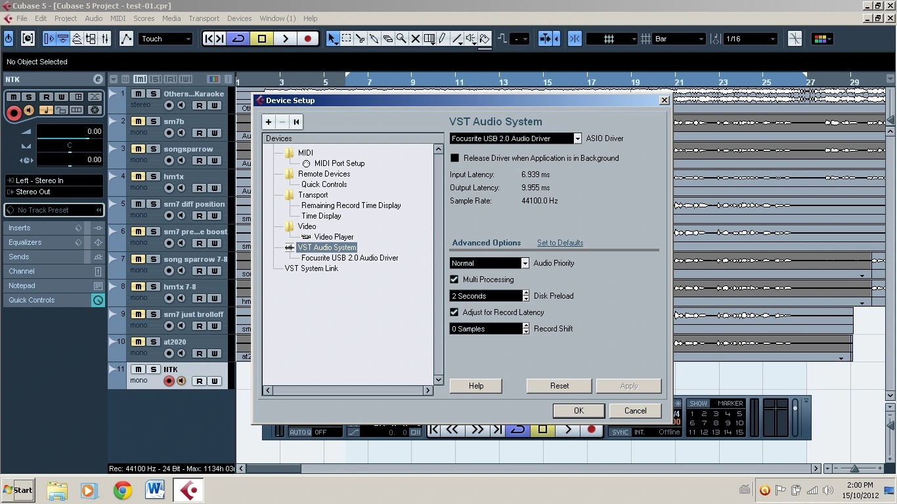Image resolution: width=897 pixels, height=504 pixels.
Task: Enable Release Driver when in Background
Action: [x=454, y=158]
